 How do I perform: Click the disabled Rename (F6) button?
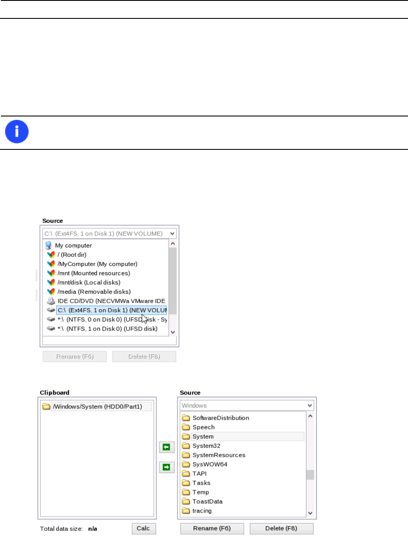point(75,357)
